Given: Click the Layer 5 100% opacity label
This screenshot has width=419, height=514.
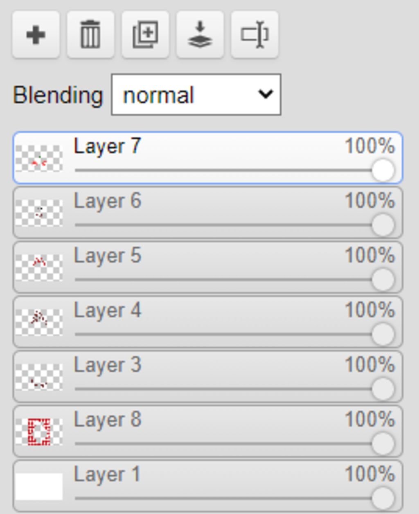Looking at the screenshot, I should 369,256.
